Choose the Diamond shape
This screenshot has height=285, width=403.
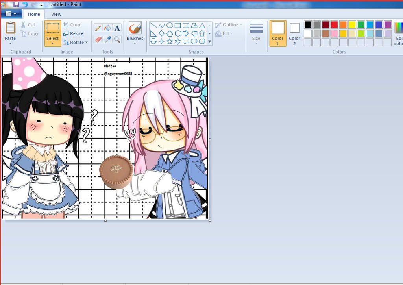click(x=162, y=33)
